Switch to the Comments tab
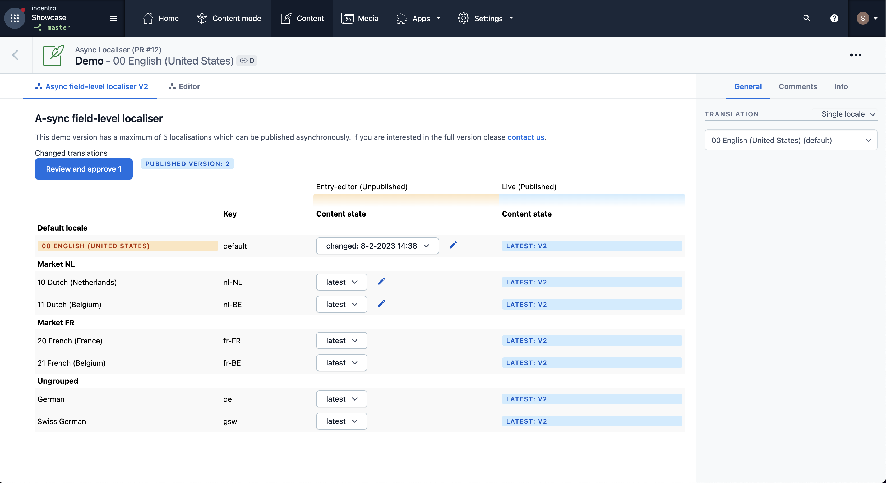This screenshot has width=886, height=483. 797,86
